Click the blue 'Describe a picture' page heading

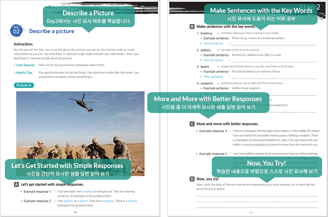52,31
